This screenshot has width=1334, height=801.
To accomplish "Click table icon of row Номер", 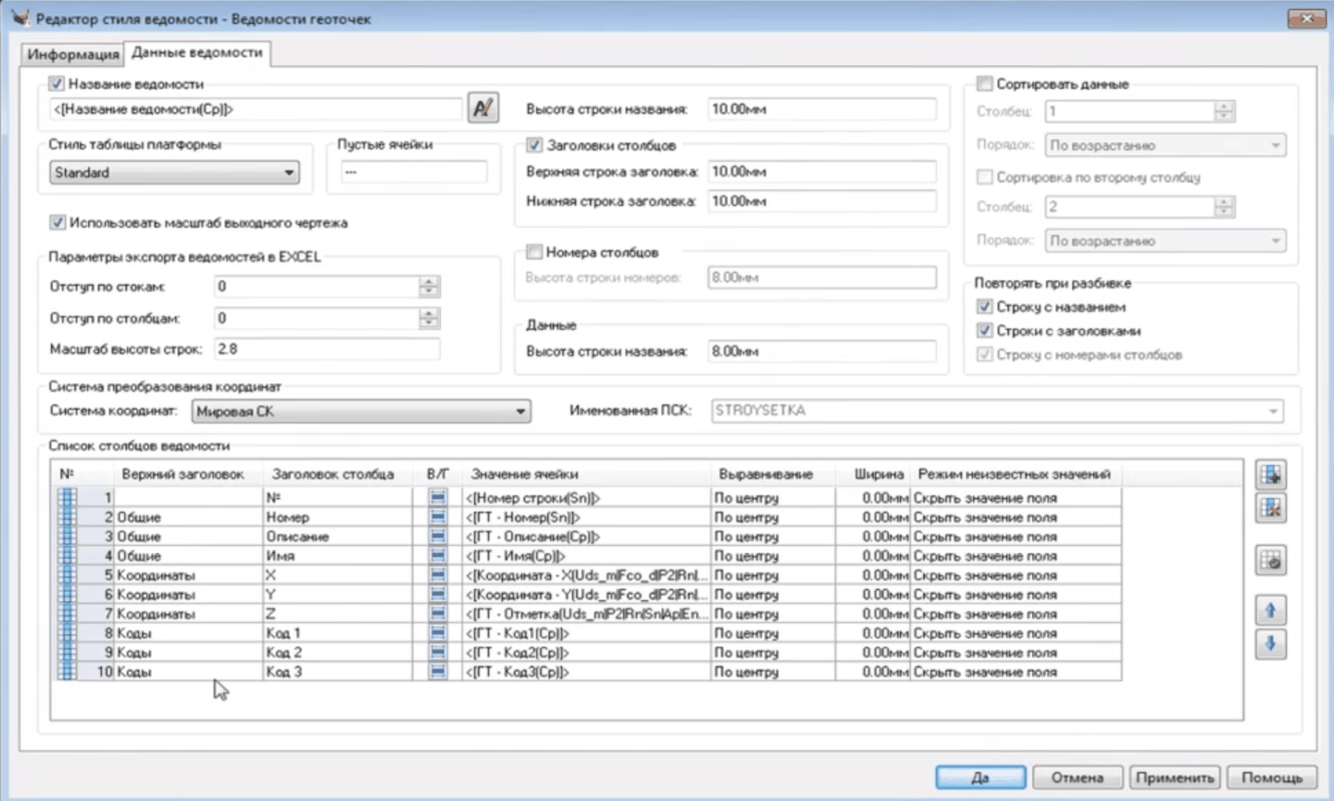I will (67, 517).
